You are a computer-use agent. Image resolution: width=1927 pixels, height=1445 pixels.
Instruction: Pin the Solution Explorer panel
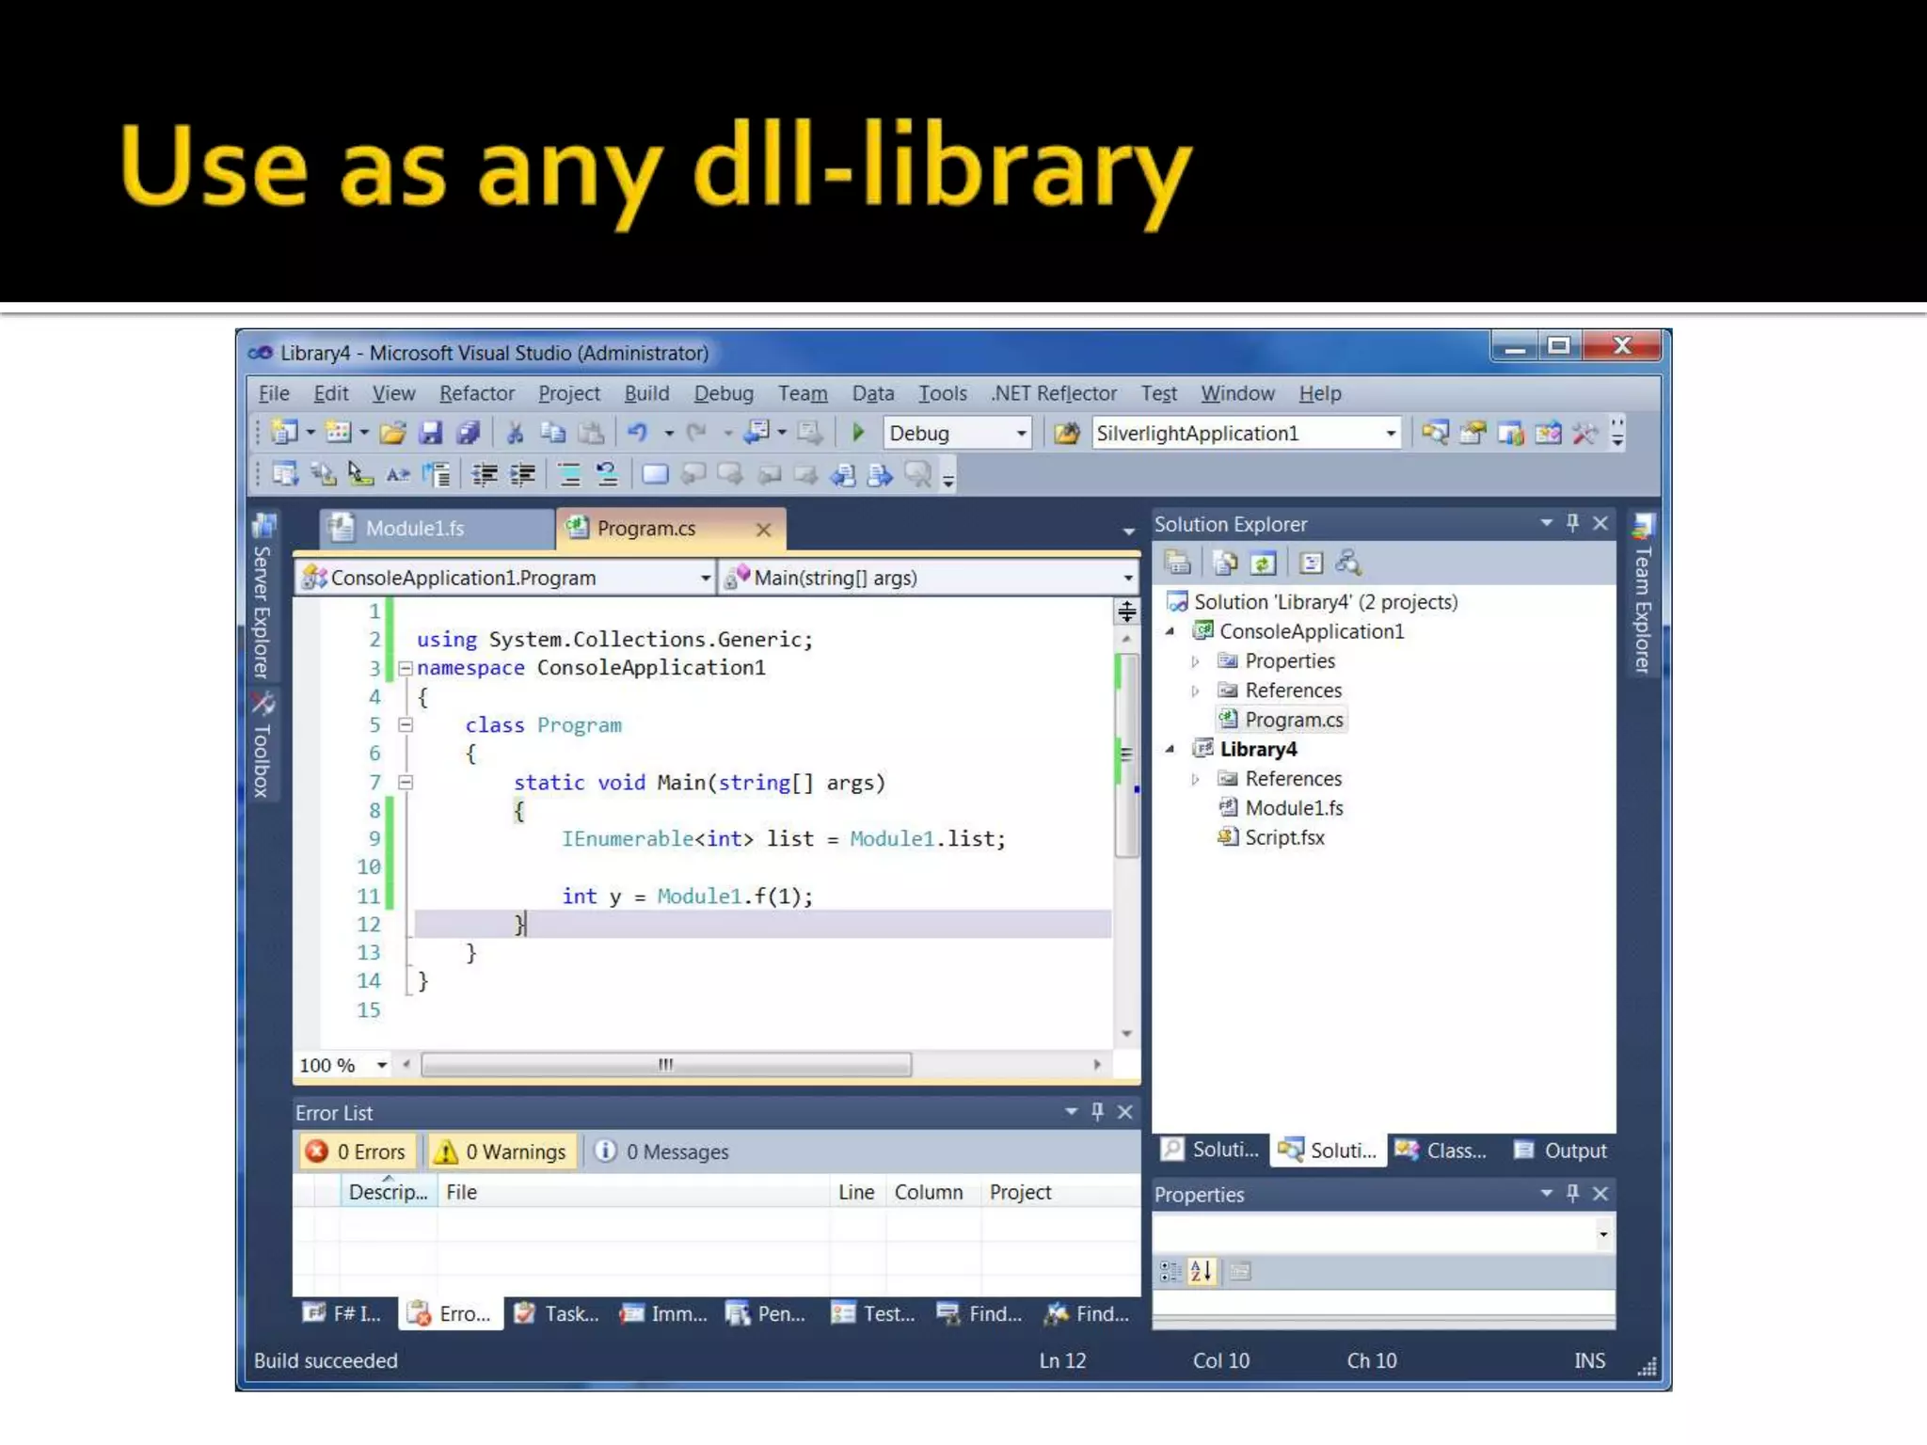coord(1573,522)
